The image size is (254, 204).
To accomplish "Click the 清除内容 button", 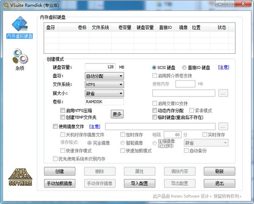I will [x=179, y=171].
